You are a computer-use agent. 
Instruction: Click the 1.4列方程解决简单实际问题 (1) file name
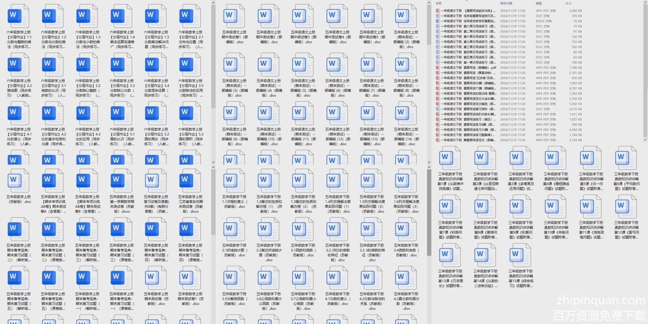pos(338,204)
